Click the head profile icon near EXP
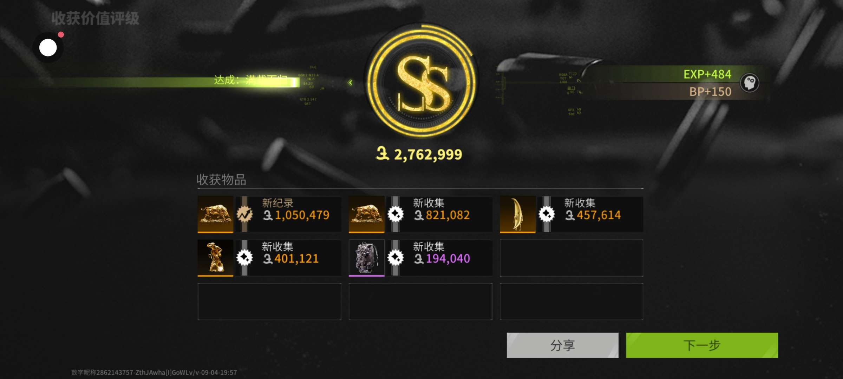843x379 pixels. (750, 83)
